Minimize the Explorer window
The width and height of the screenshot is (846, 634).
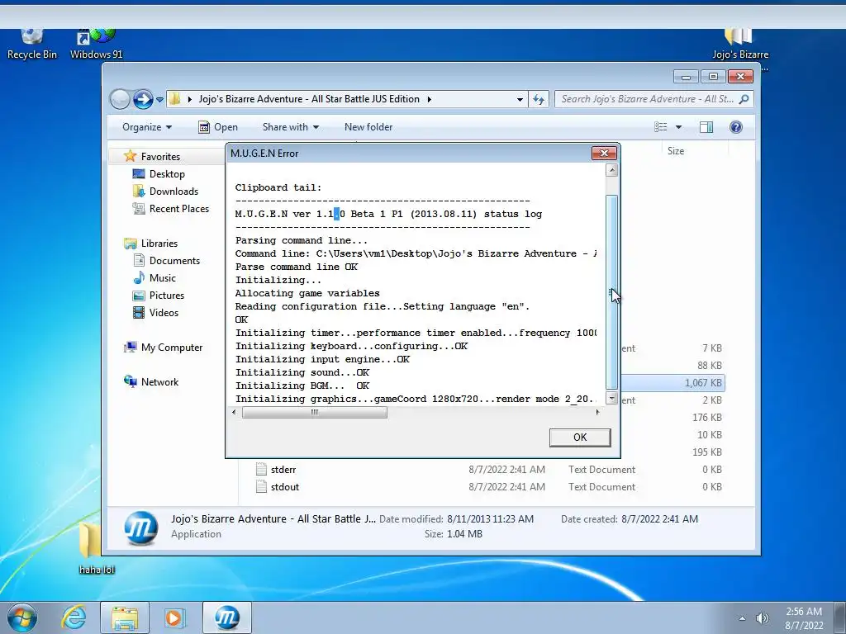pos(686,77)
